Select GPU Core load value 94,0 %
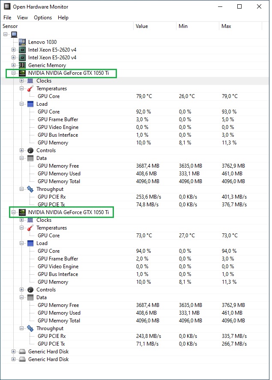 [x=143, y=251]
